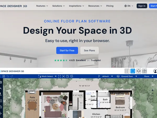Expand the Multi-Select dropdown arrow
Screen dimensions: 157x118
click(56, 76)
